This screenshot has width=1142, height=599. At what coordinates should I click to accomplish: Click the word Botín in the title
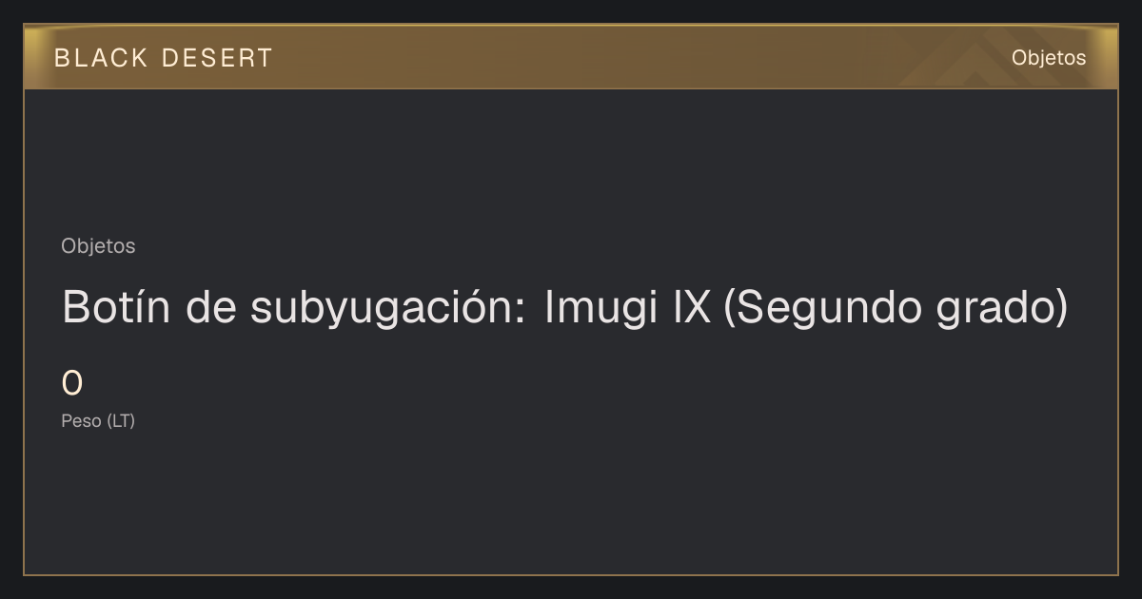[x=117, y=307]
